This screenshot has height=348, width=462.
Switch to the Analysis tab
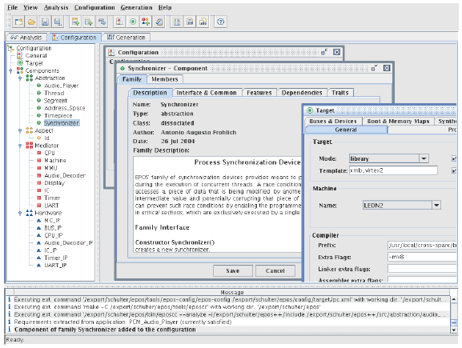[x=26, y=38]
